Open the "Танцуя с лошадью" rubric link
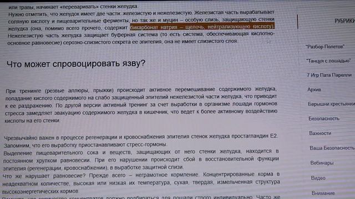 point(328,61)
